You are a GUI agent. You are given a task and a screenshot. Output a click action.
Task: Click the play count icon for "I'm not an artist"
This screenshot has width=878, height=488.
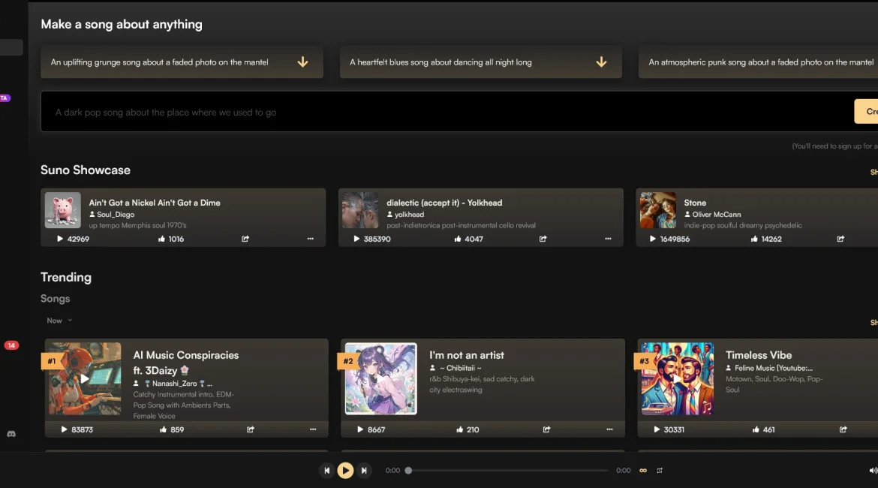360,429
